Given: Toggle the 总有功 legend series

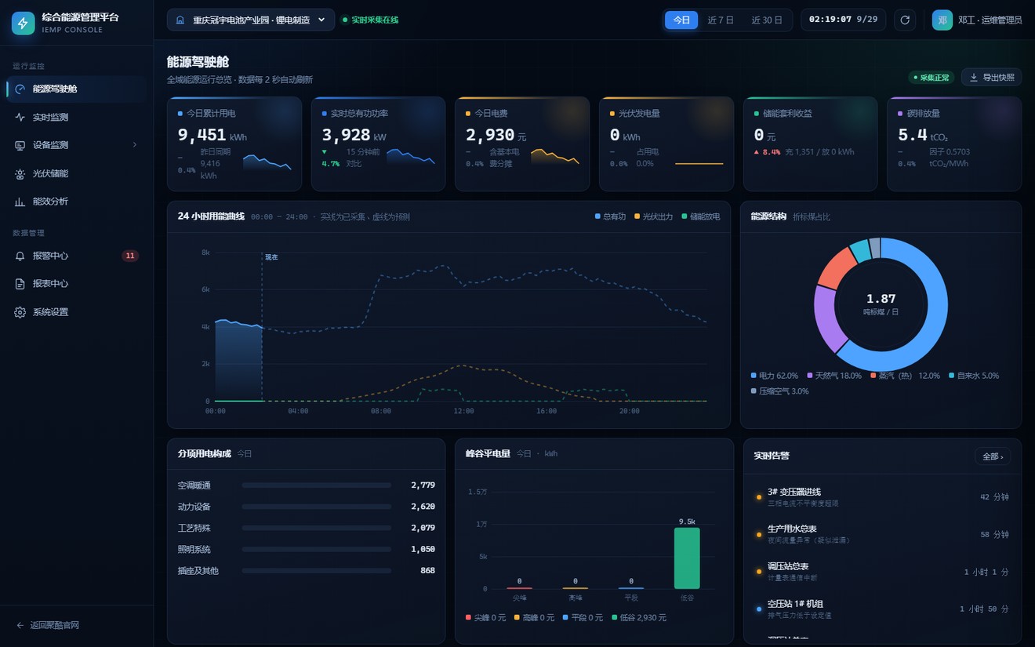Looking at the screenshot, I should (611, 216).
